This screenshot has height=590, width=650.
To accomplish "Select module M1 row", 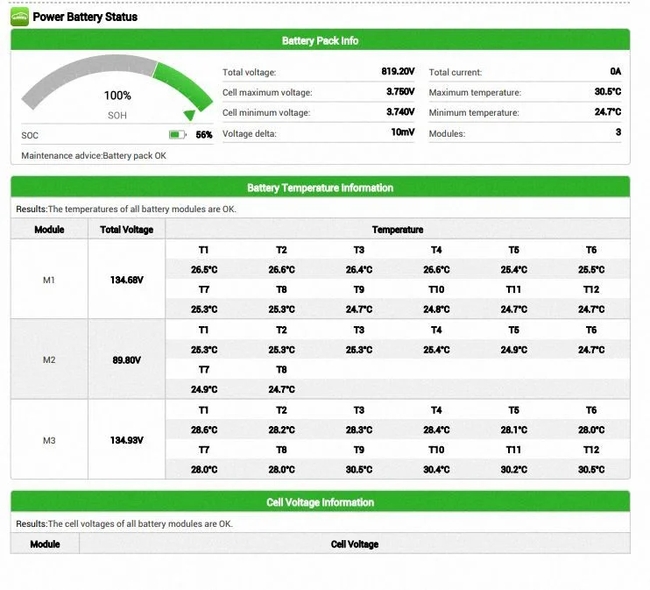I will click(x=320, y=280).
